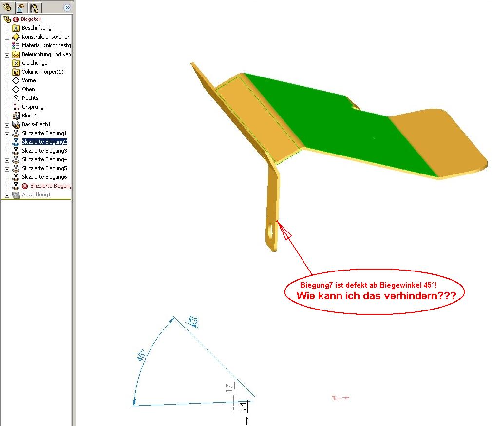Viewport: 492px width, 426px height.
Task: Select highlighted Skizzierte Biegung2 item
Action: pyautogui.click(x=44, y=142)
